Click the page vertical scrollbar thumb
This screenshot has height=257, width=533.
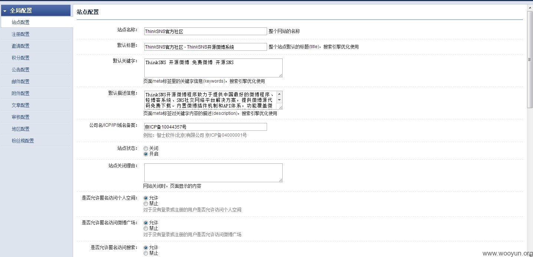click(x=530, y=59)
